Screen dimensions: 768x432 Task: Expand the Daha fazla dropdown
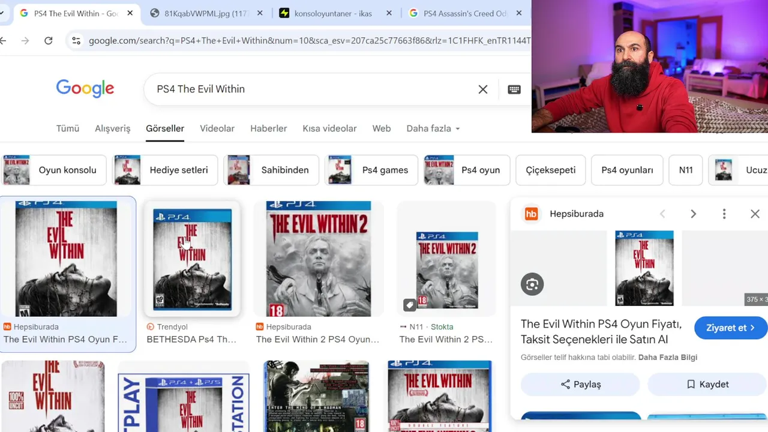pos(433,128)
